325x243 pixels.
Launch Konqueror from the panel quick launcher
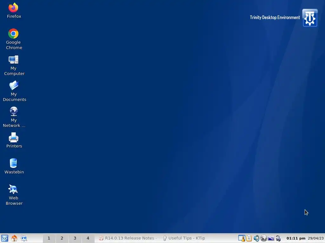tap(23, 238)
